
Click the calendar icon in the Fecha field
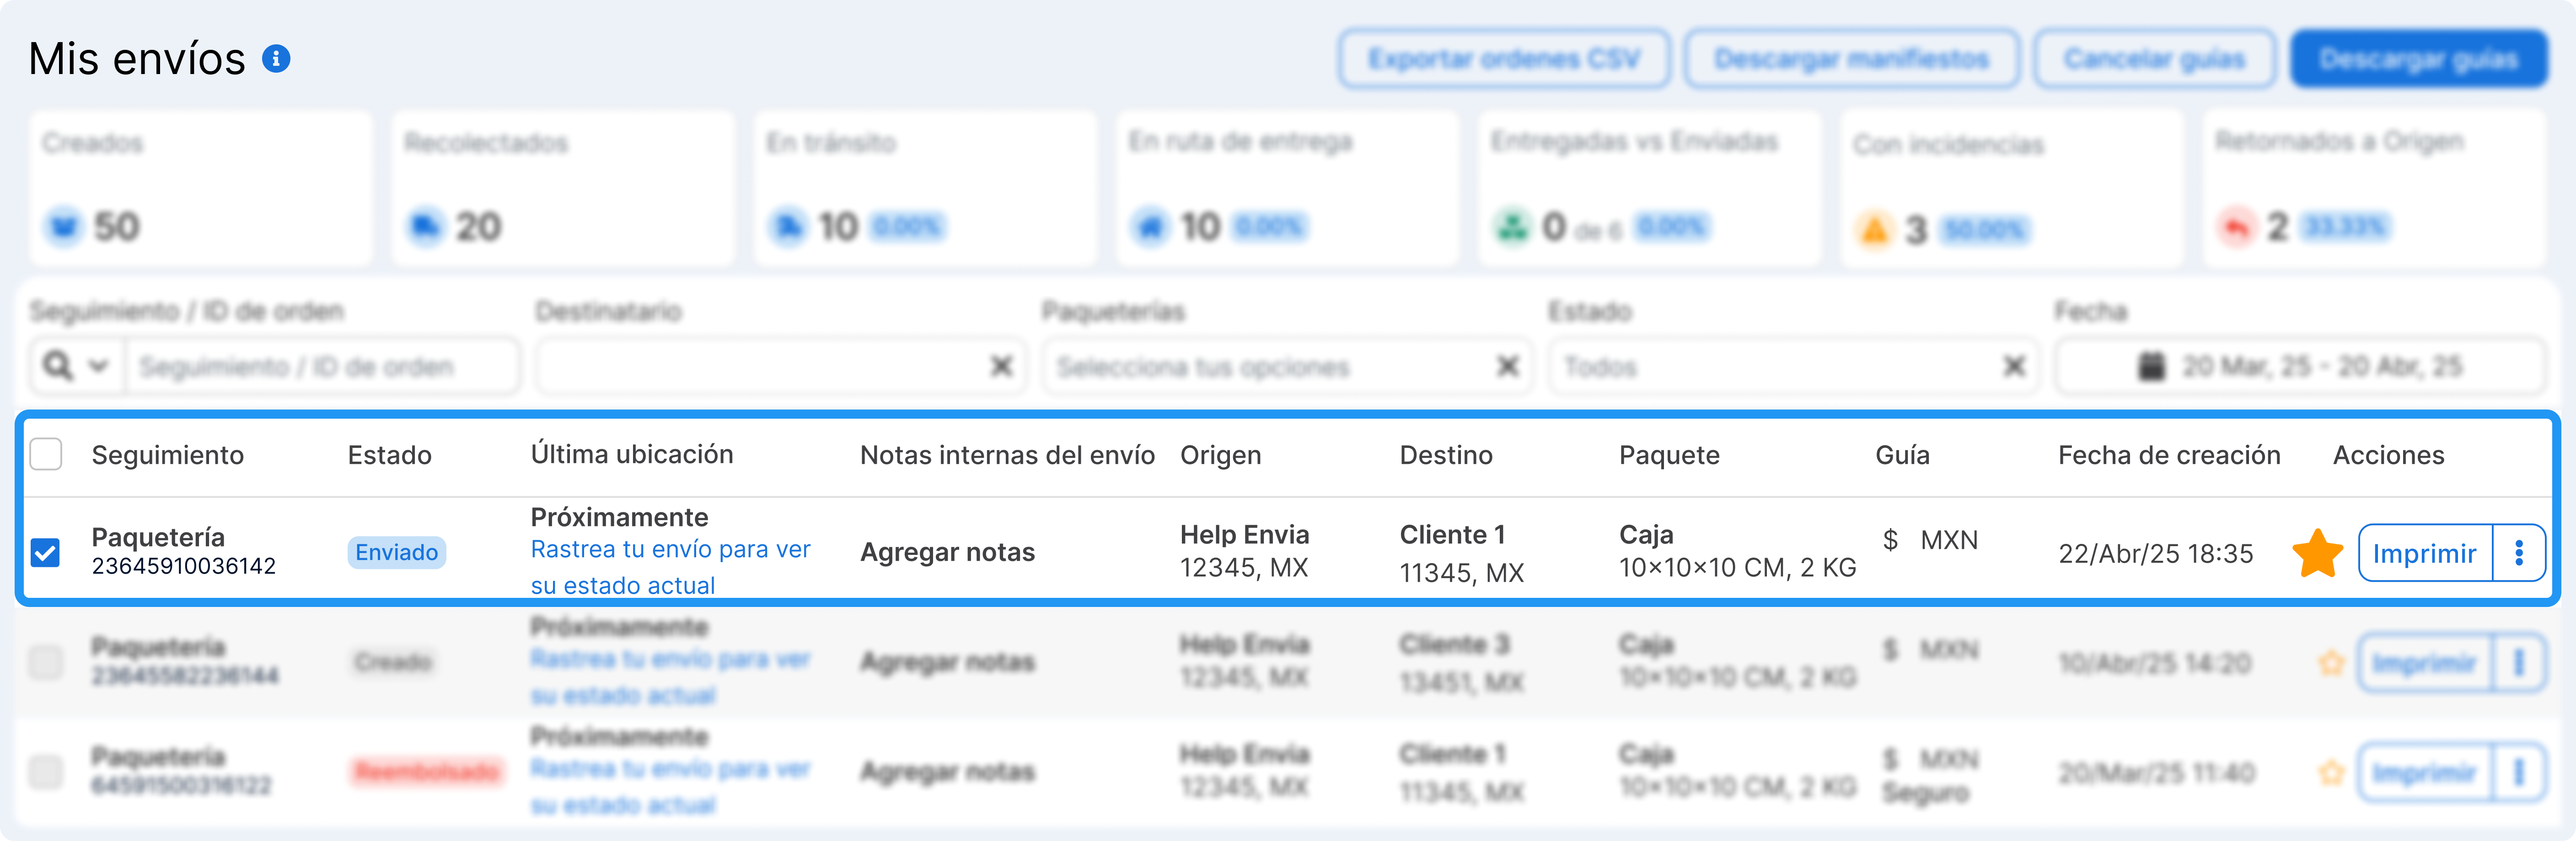click(2151, 367)
